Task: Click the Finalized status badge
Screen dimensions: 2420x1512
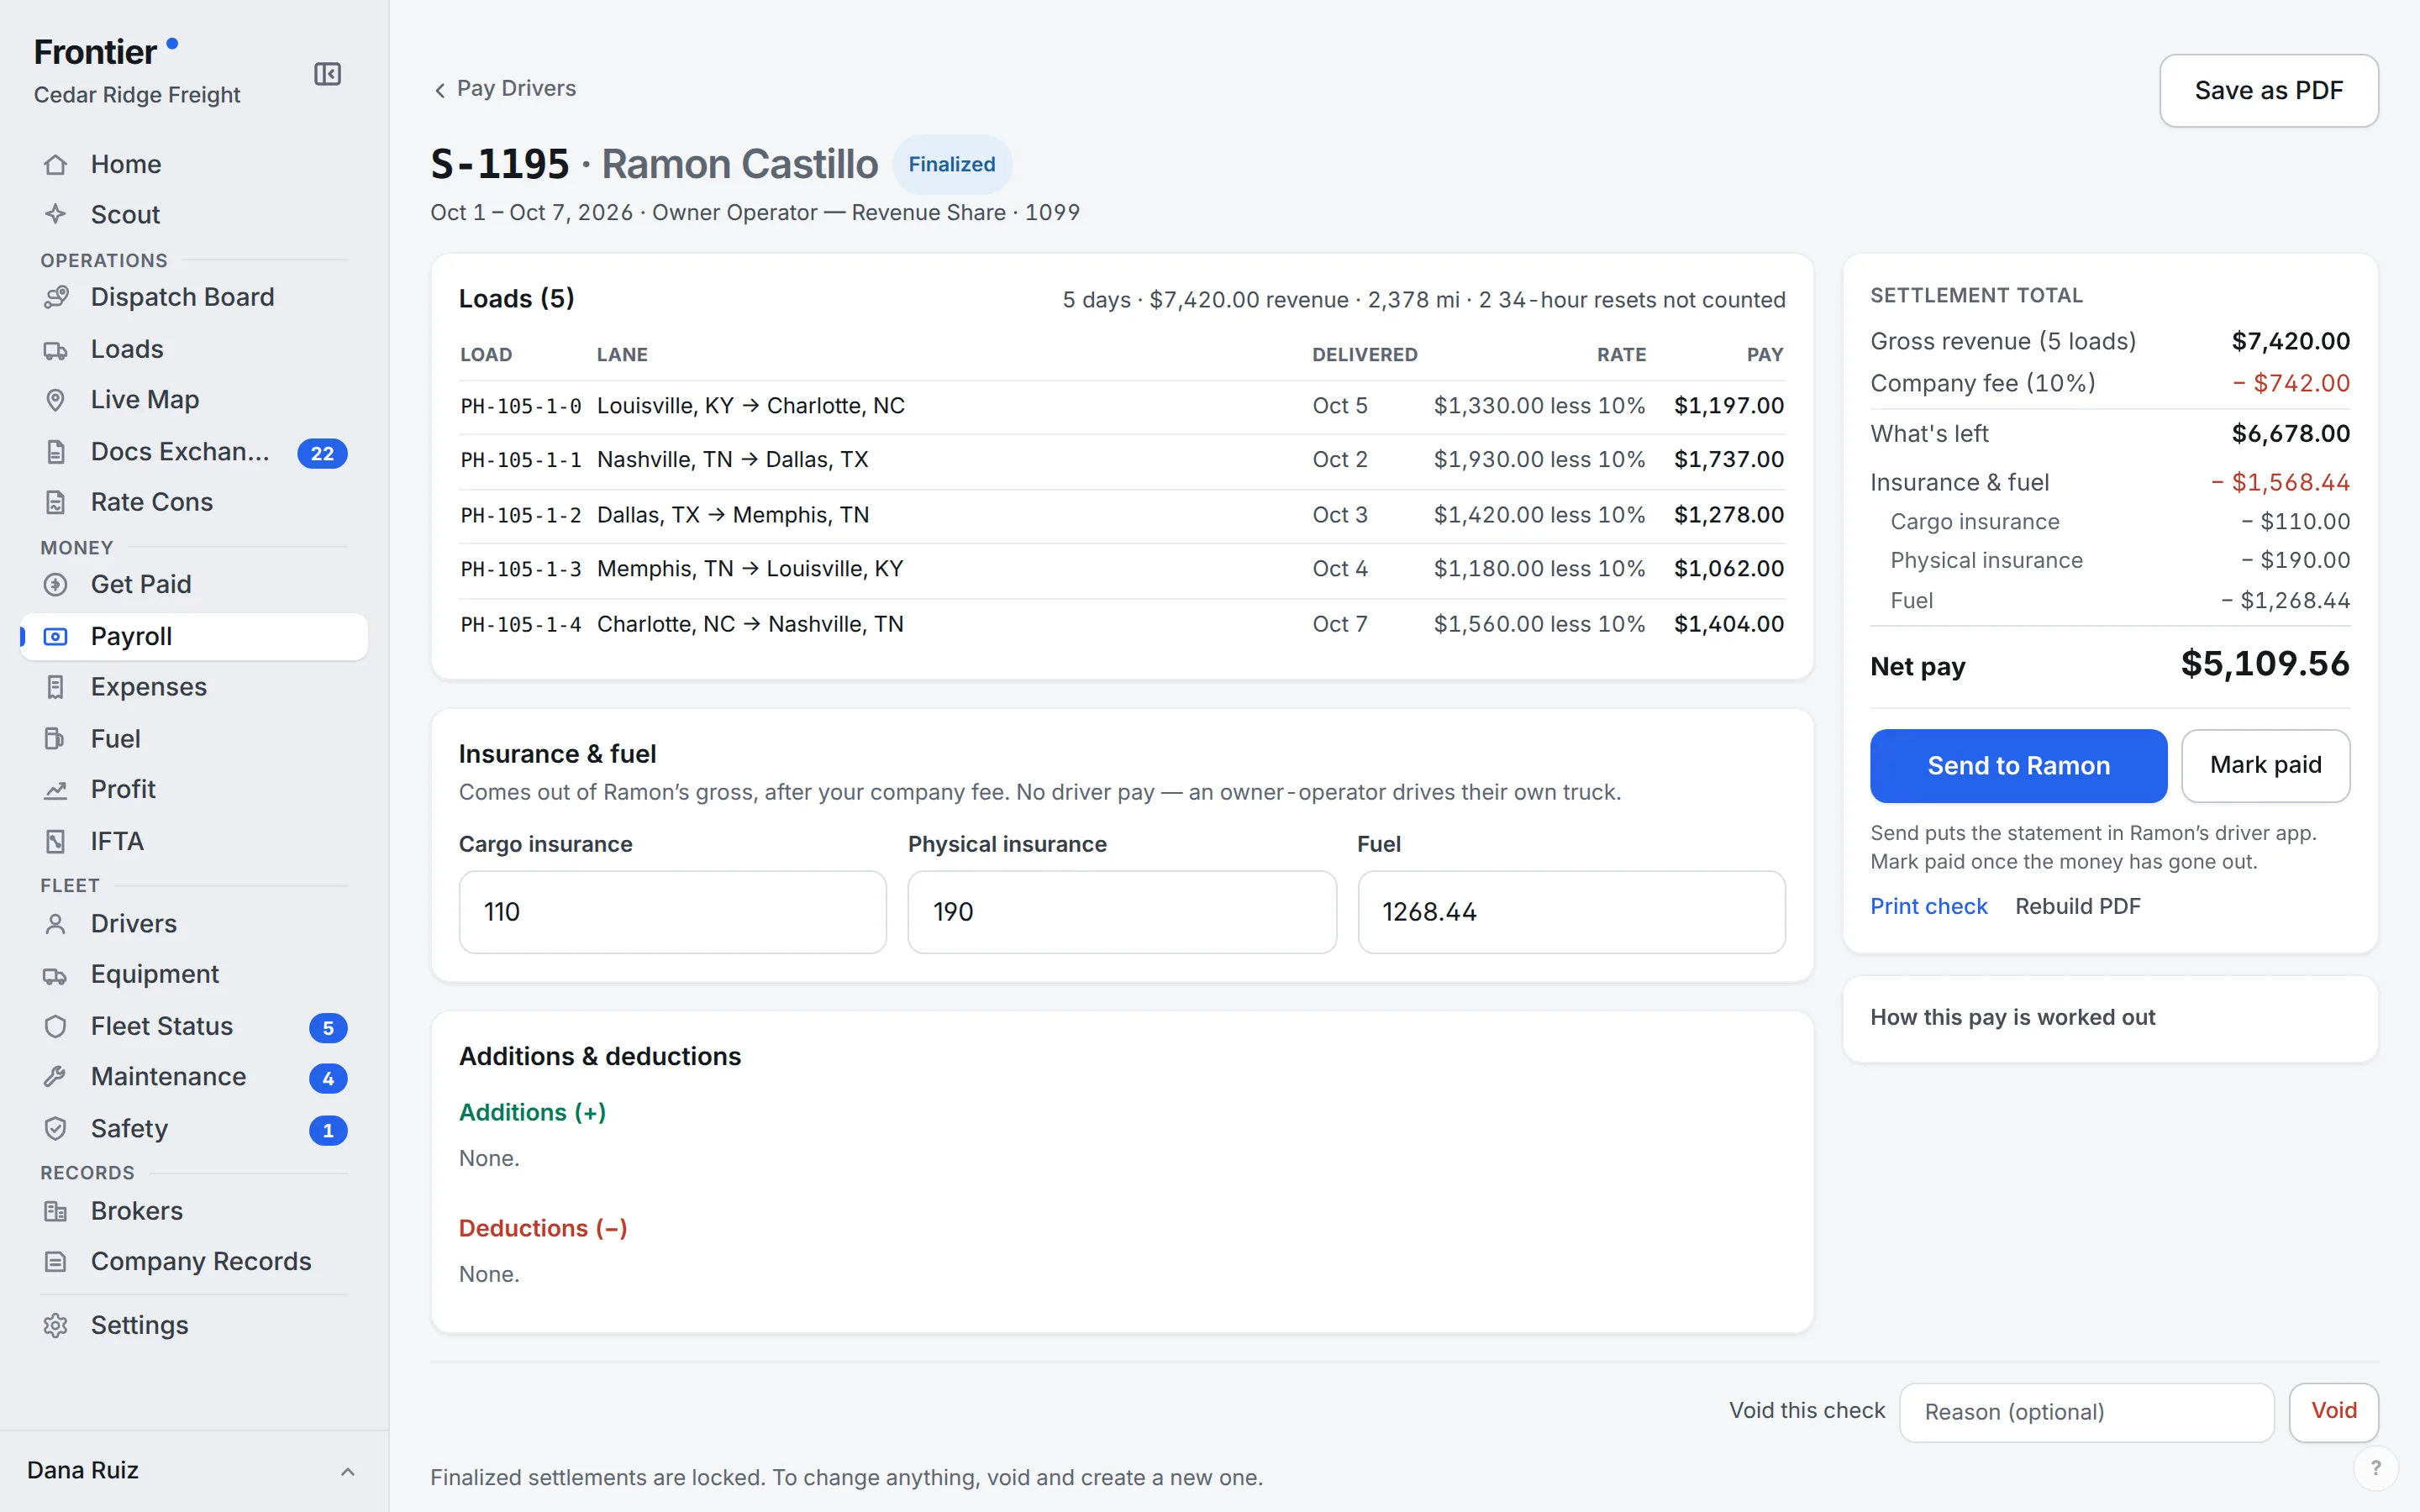Action: tap(951, 164)
